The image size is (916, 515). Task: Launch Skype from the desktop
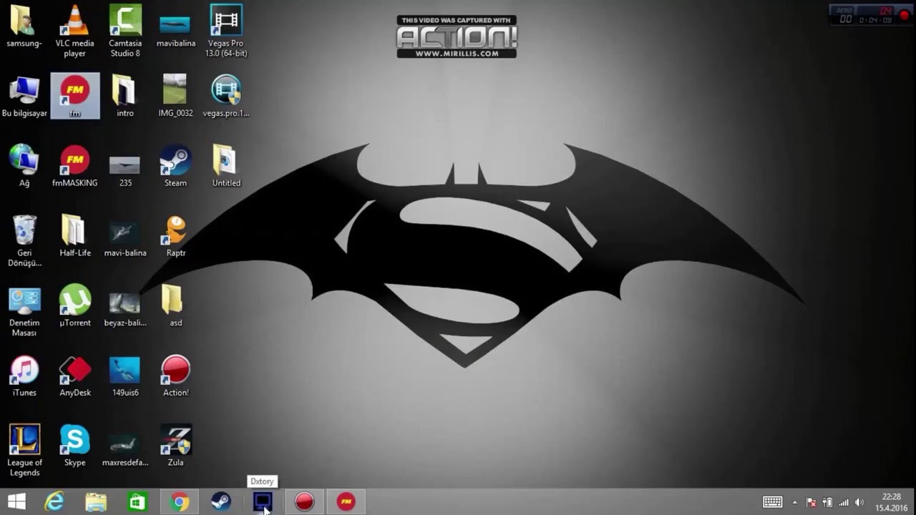coord(74,445)
